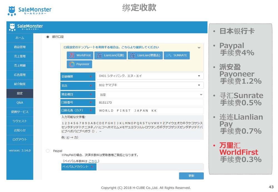Click the 更新 button
The height and width of the screenshot is (192, 278).
coord(191,176)
